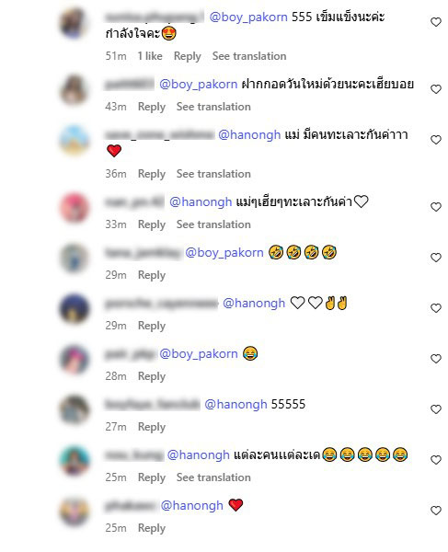Reply to the 28m @boy_pakorn comment
Image resolution: width=448 pixels, height=552 pixels.
pyautogui.click(x=152, y=376)
